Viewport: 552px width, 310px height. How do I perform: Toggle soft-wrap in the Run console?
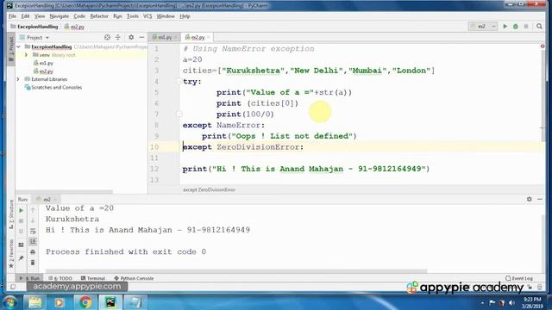pyautogui.click(x=33, y=231)
